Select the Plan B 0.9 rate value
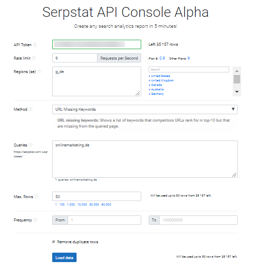The image size is (265, 273). 162,58
